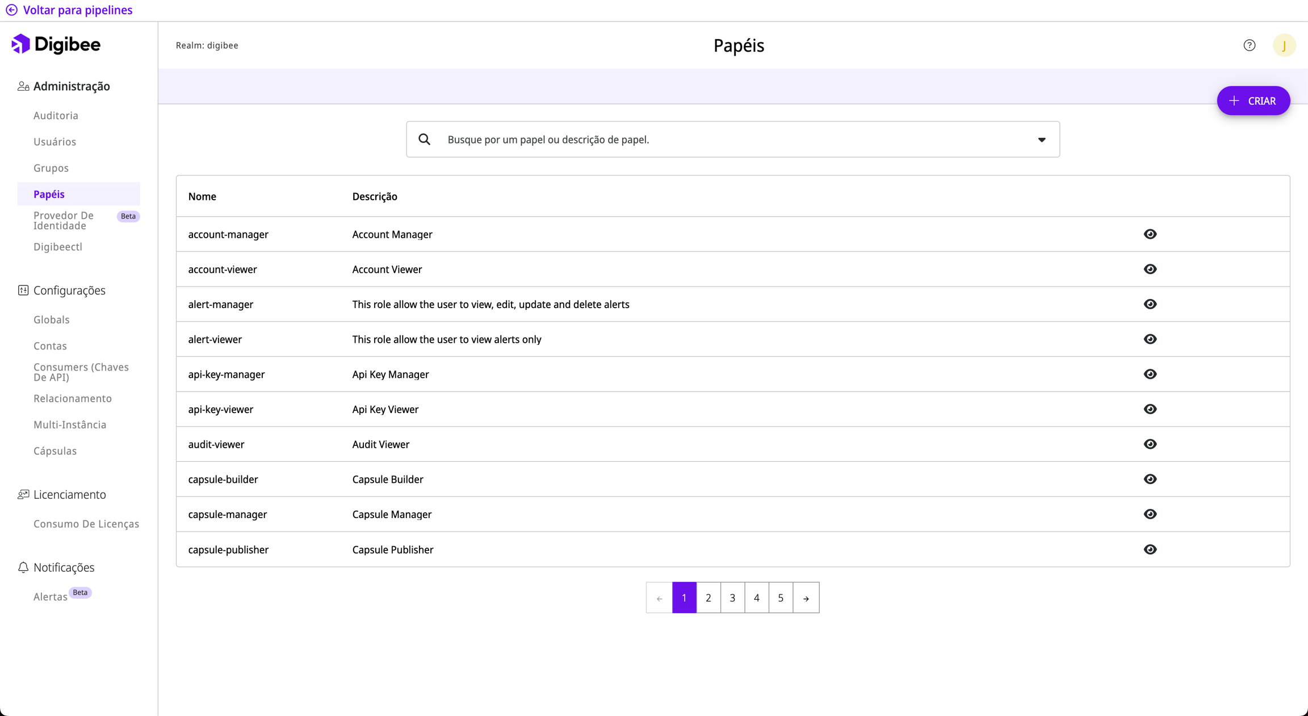Click the CRIAR button
Image resolution: width=1308 pixels, height=716 pixels.
click(x=1253, y=101)
